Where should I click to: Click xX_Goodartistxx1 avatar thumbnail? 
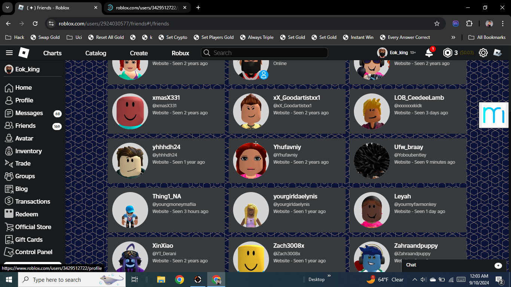coord(251,111)
